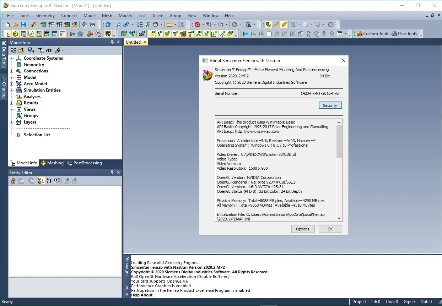The image size is (442, 306).
Task: Click OK in the About dialog
Action: pyautogui.click(x=330, y=229)
